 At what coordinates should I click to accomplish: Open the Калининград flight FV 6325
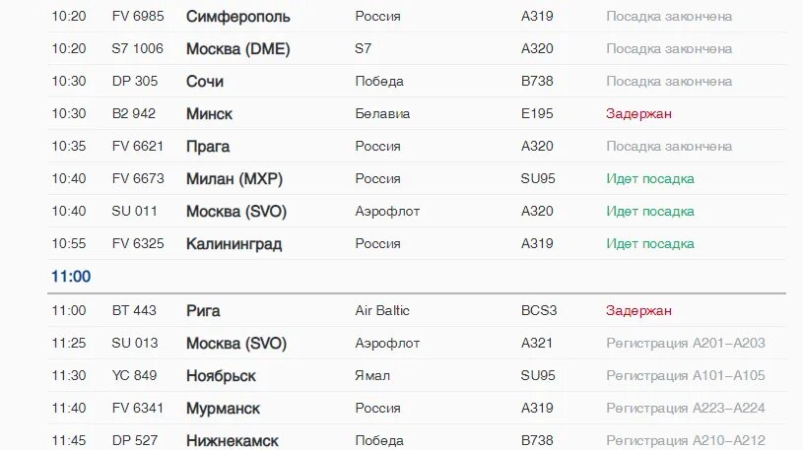click(x=417, y=243)
